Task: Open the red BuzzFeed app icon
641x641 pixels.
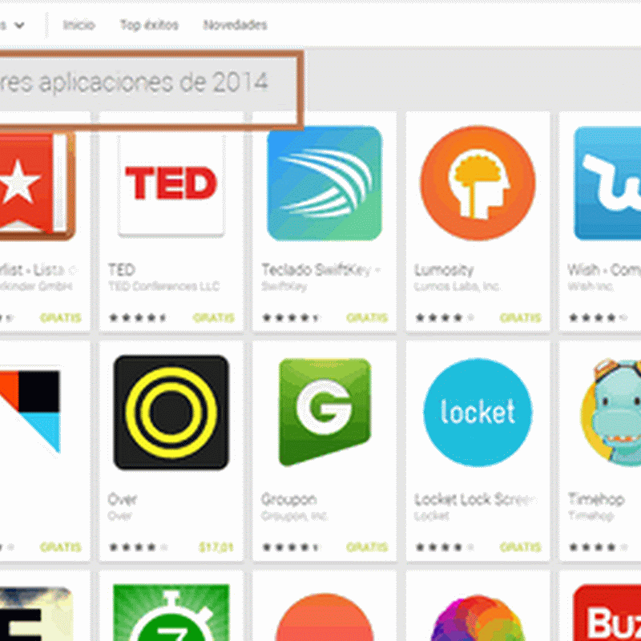Action: [x=607, y=612]
